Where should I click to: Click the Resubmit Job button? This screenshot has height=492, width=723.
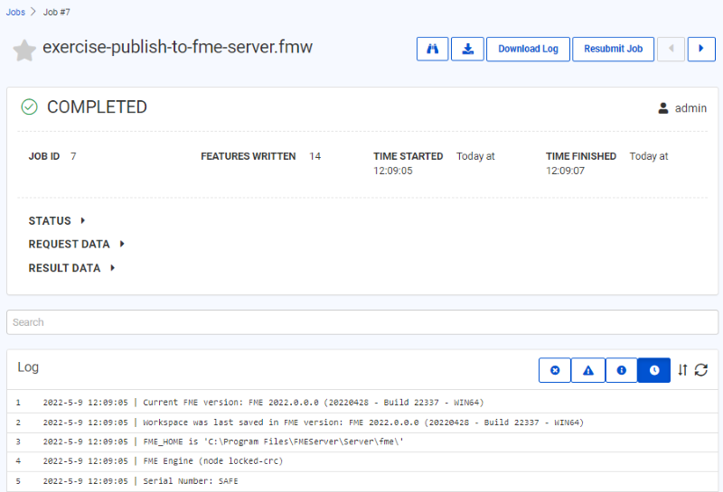coord(613,49)
